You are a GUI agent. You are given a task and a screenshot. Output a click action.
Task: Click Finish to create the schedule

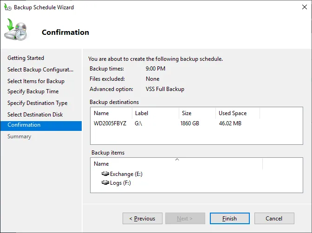[229, 219]
